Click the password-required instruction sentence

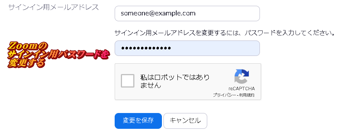click(x=225, y=33)
